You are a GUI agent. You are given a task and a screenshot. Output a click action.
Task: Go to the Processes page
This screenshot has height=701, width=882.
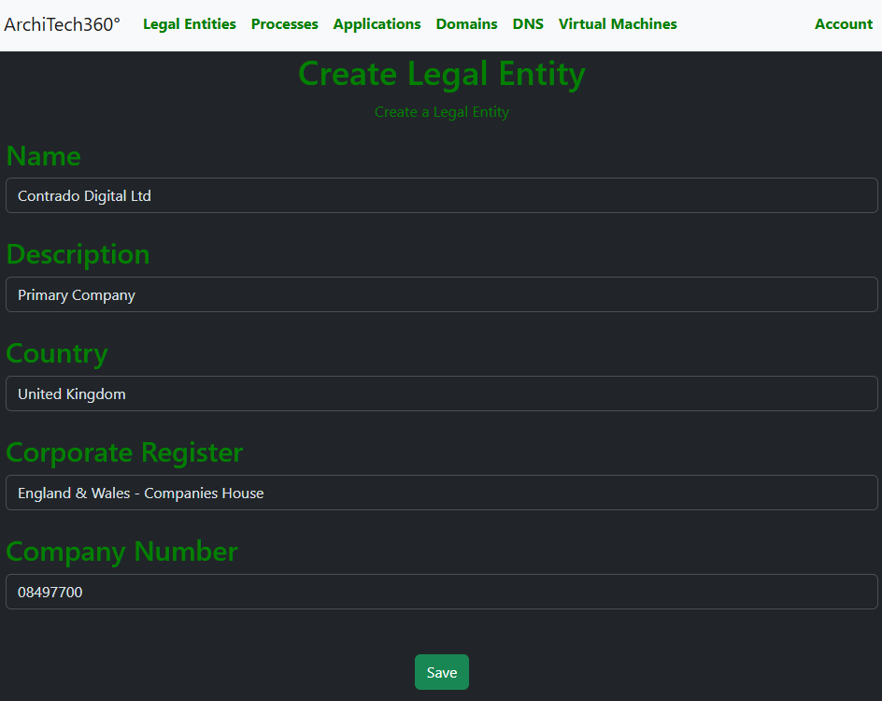pos(284,24)
